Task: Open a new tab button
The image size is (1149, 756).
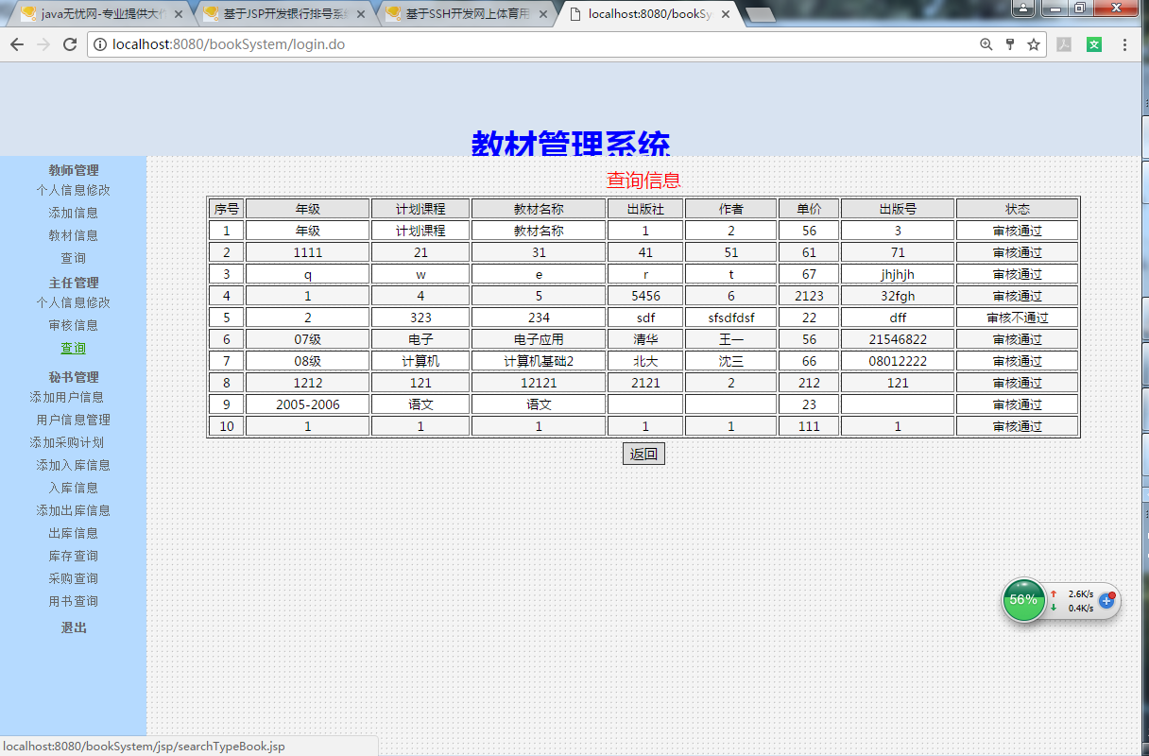Action: tap(761, 14)
